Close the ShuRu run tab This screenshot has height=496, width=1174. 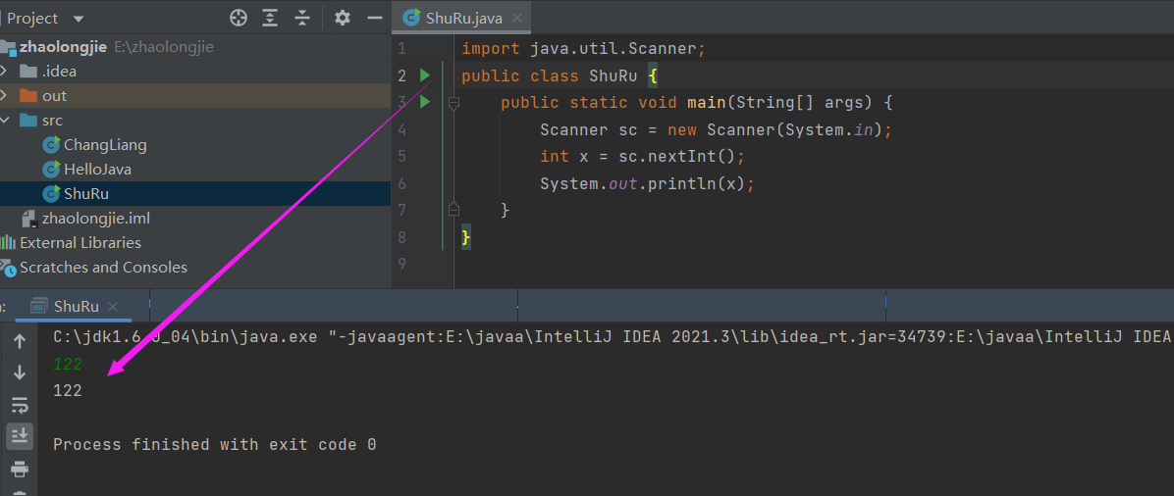coord(113,307)
